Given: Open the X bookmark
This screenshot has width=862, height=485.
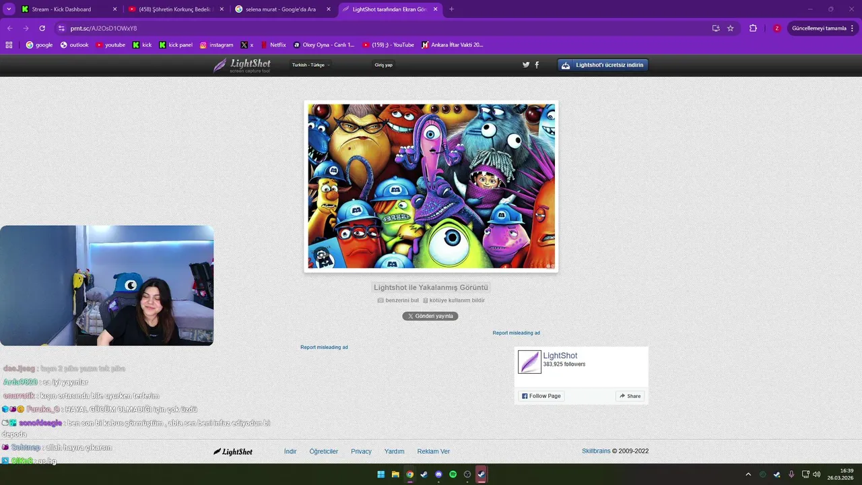Looking at the screenshot, I should pos(247,45).
